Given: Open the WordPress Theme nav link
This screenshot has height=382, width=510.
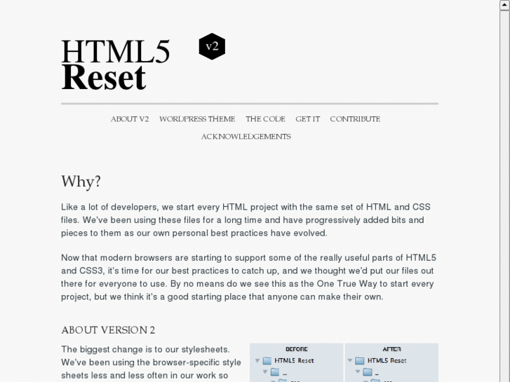Looking at the screenshot, I should click(x=197, y=119).
